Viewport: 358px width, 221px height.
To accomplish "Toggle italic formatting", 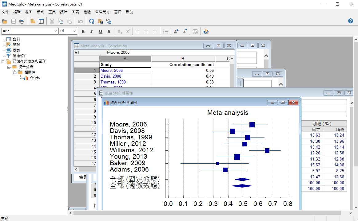I will [x=91, y=31].
